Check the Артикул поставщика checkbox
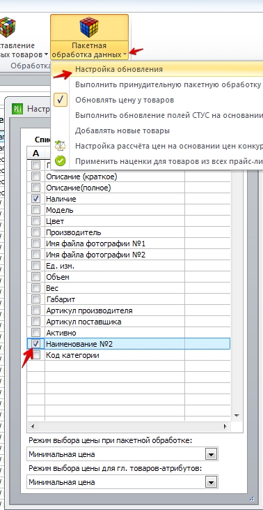 point(36,322)
